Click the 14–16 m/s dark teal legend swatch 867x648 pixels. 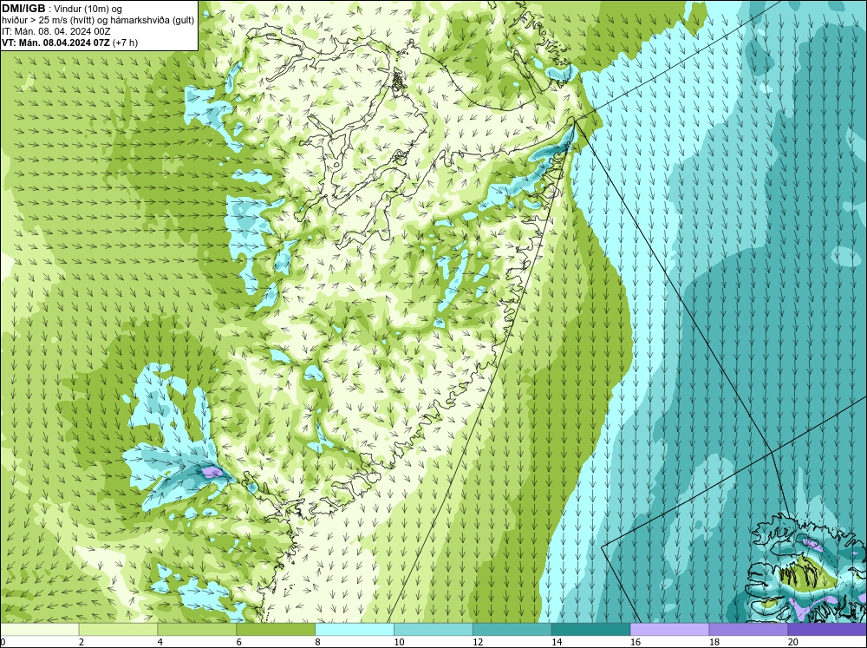(591, 630)
